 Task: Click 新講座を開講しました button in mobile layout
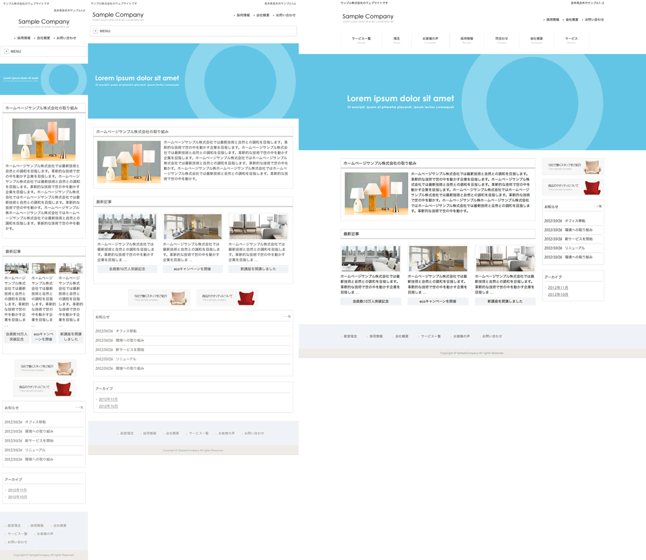[x=71, y=336]
